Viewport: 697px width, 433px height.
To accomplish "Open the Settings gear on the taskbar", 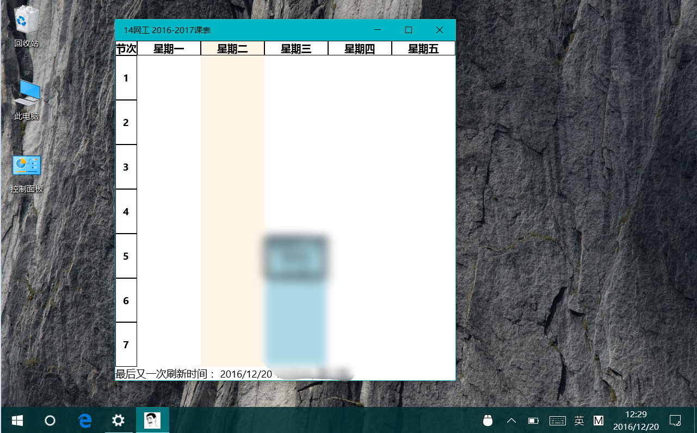I will click(x=118, y=420).
